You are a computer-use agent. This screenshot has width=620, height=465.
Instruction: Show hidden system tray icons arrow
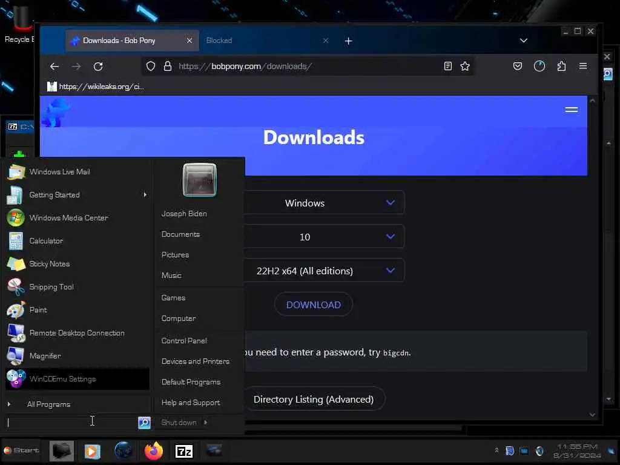coord(496,450)
